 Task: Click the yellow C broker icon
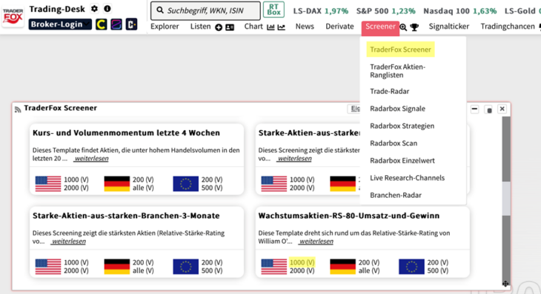pos(101,24)
